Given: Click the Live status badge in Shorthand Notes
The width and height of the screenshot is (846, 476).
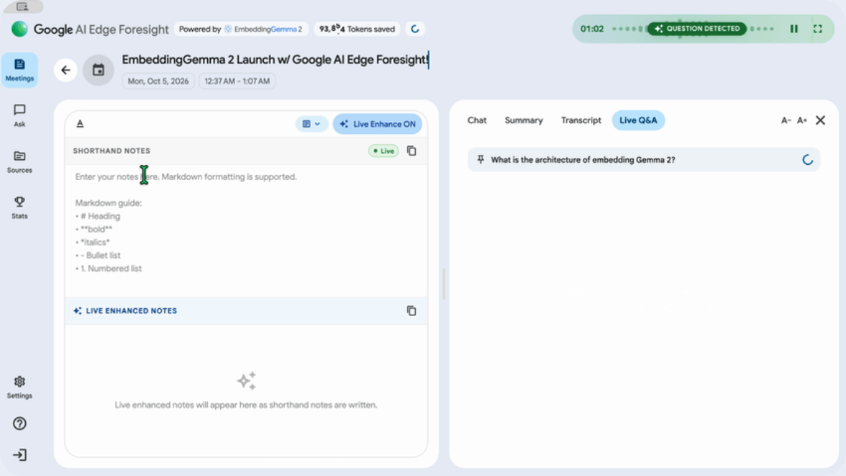Looking at the screenshot, I should (x=384, y=151).
